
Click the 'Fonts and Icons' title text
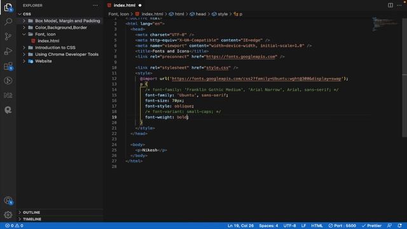pyautogui.click(x=170, y=51)
